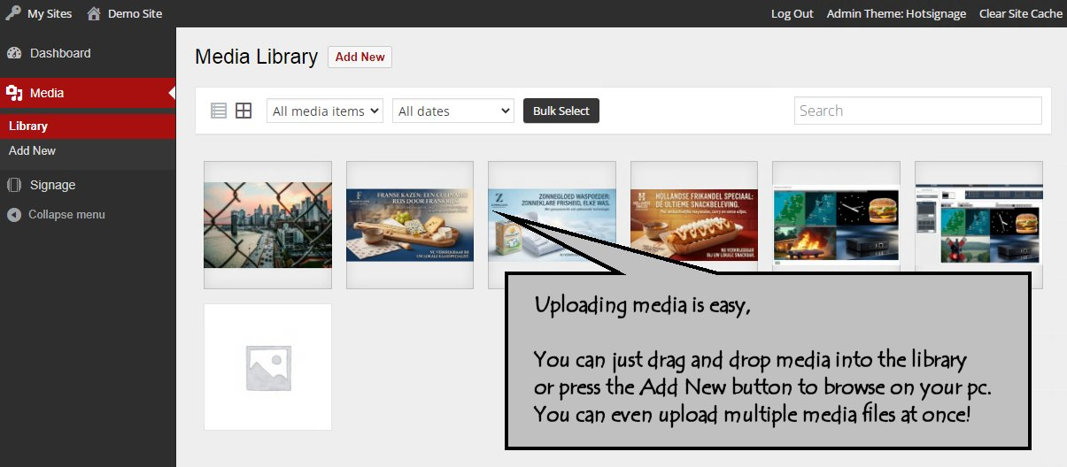
Task: Click the Add New button beside Media Library
Action: 360,57
